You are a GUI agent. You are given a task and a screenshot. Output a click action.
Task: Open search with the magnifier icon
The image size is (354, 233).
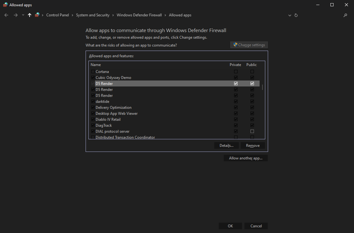point(345,15)
